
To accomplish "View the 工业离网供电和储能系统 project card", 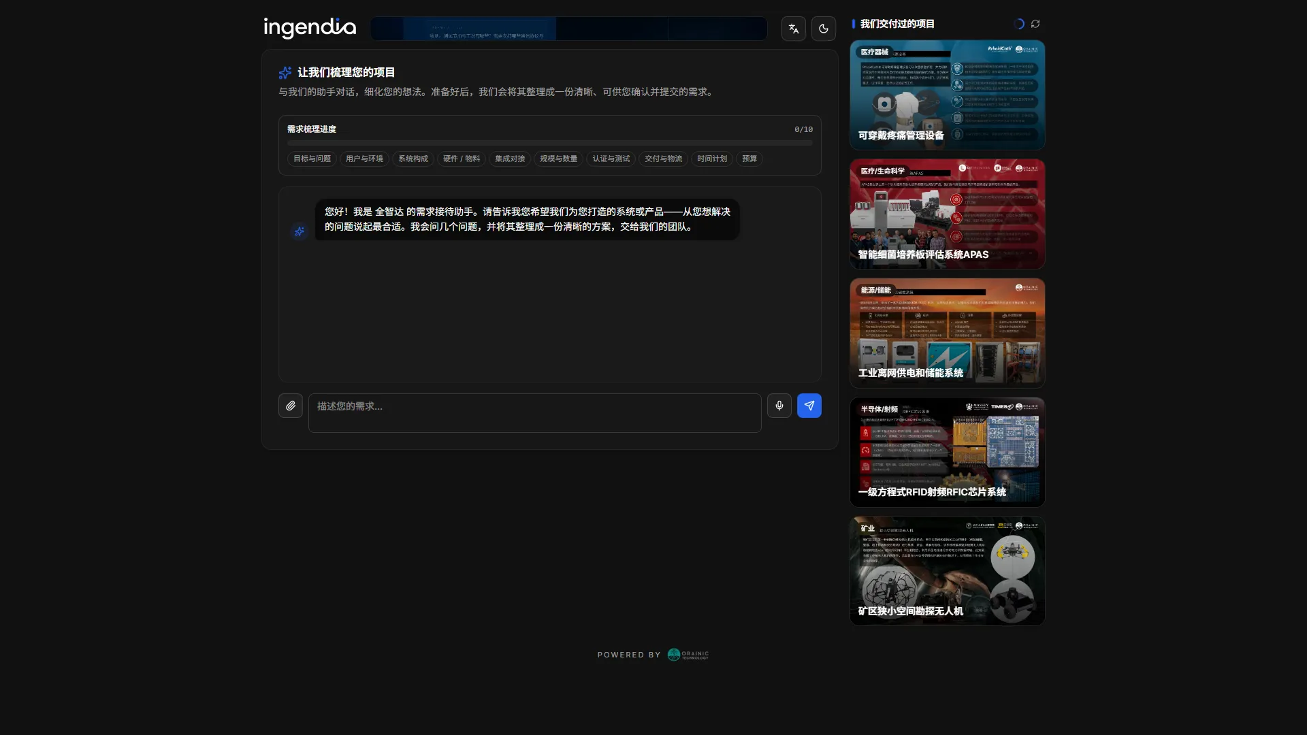I will click(x=948, y=333).
